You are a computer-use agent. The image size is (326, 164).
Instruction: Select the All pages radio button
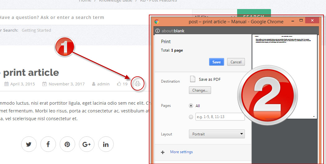[191, 106]
